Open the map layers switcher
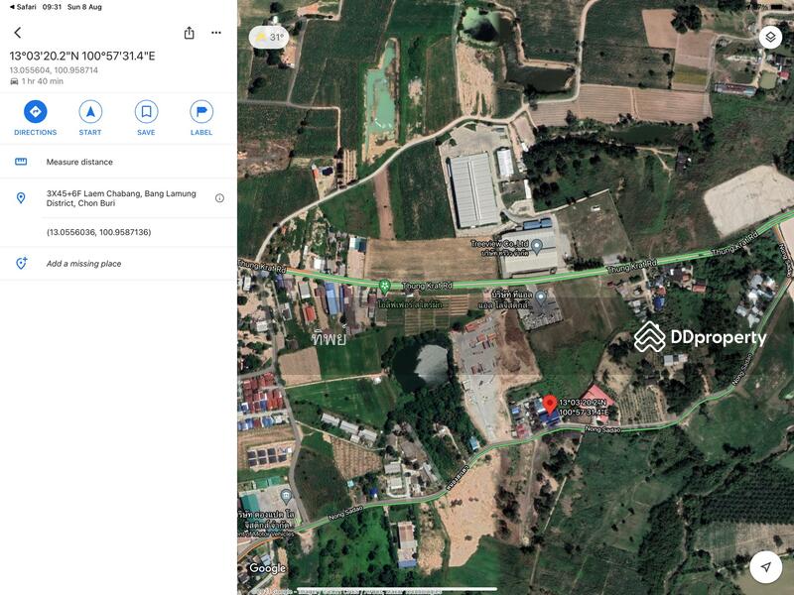794x595 pixels. click(770, 37)
